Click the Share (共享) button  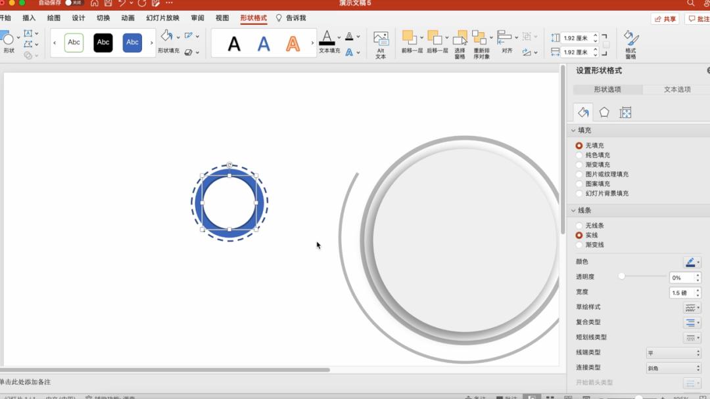point(665,19)
